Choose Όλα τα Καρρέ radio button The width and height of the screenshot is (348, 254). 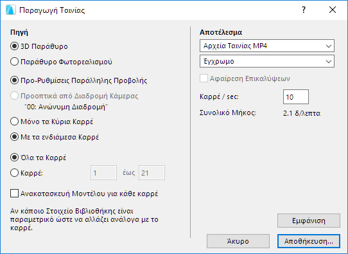[14, 158]
